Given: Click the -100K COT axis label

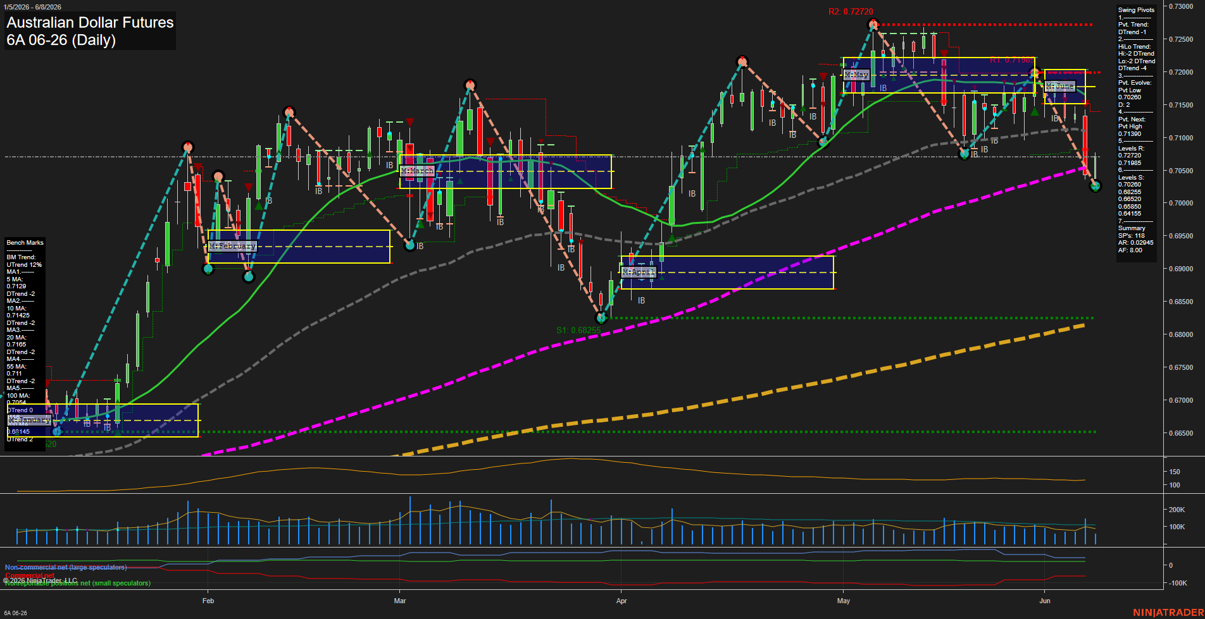Looking at the screenshot, I should (1178, 583).
